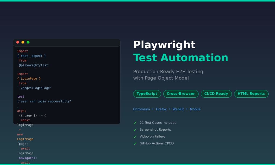This screenshot has width=275, height=165.
Task: Click the purple 'test' keyword in code
Action: (21, 97)
